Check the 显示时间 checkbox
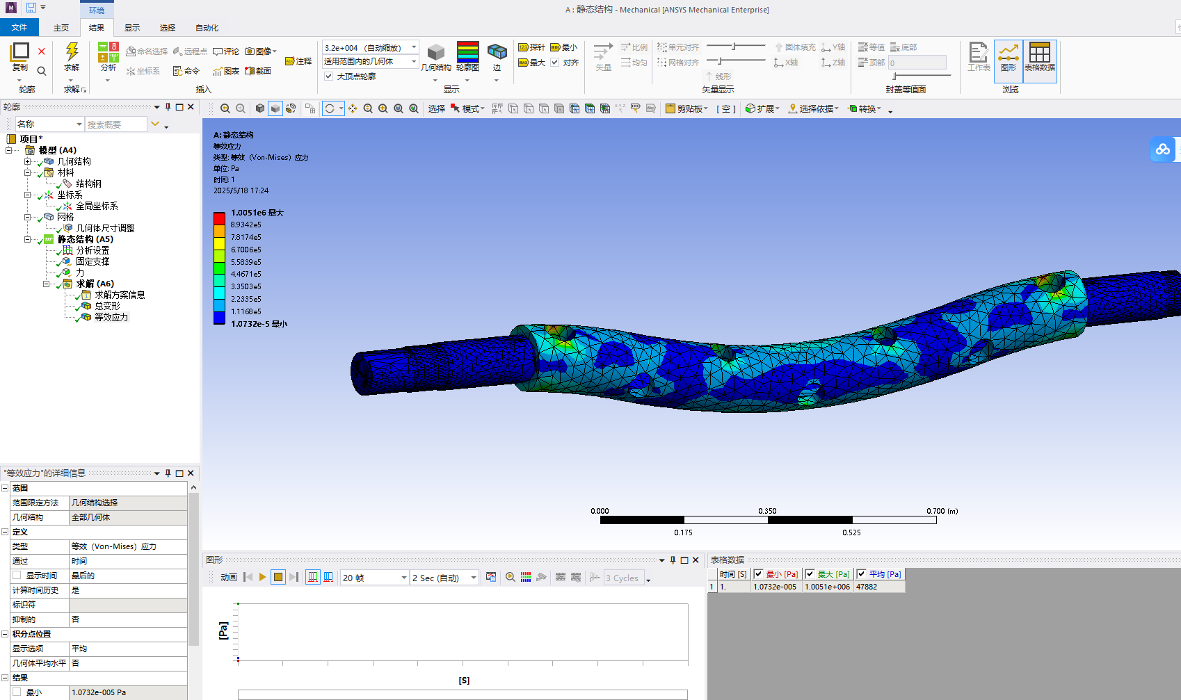This screenshot has width=1181, height=700. (x=17, y=576)
